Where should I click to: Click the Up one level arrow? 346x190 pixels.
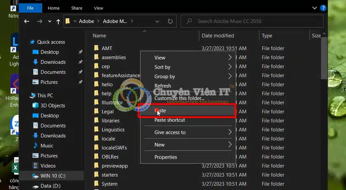pyautogui.click(x=58, y=21)
